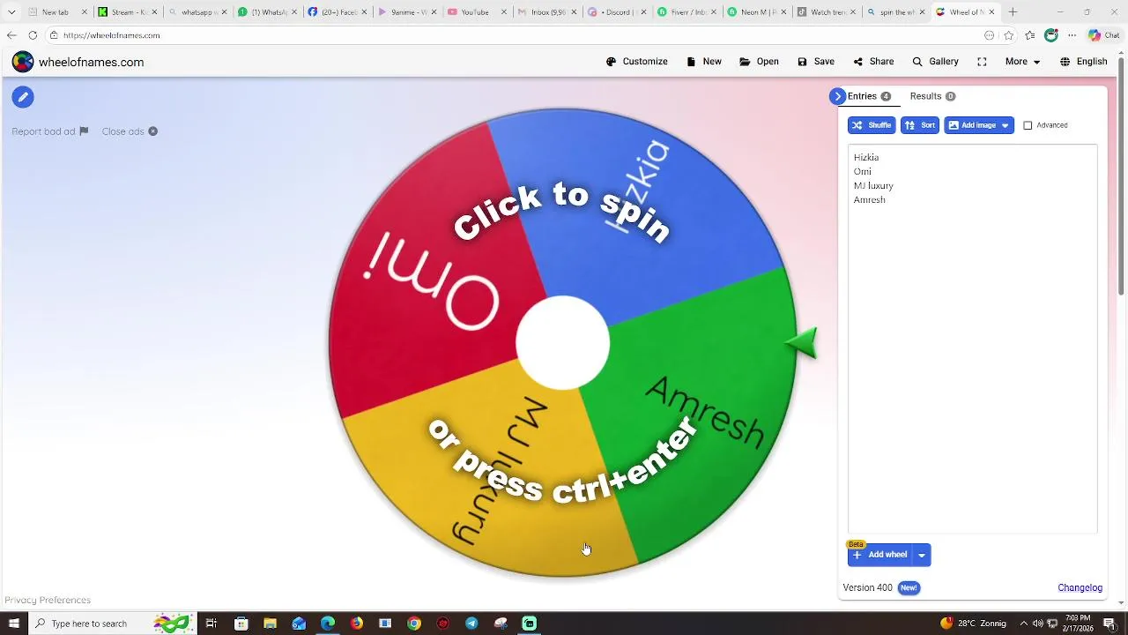Open a new browser tab
The image size is (1128, 635).
pos(1013,12)
